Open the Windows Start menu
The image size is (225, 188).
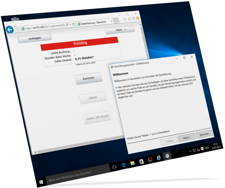(41, 181)
